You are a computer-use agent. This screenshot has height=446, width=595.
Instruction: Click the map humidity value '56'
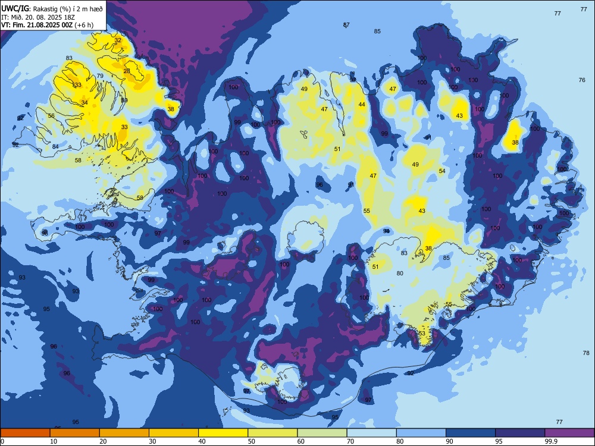coord(51,116)
